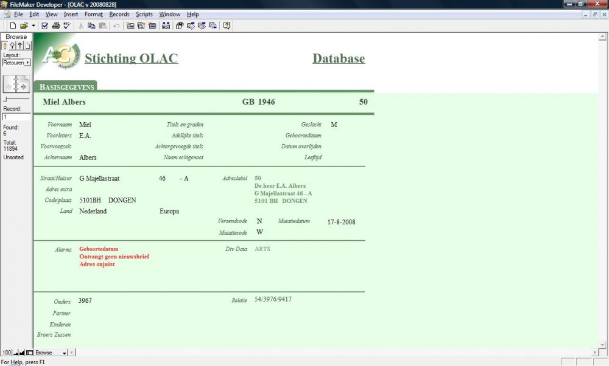Click the Land field Nederland
Screen dimensions: 609x366
pyautogui.click(x=93, y=211)
